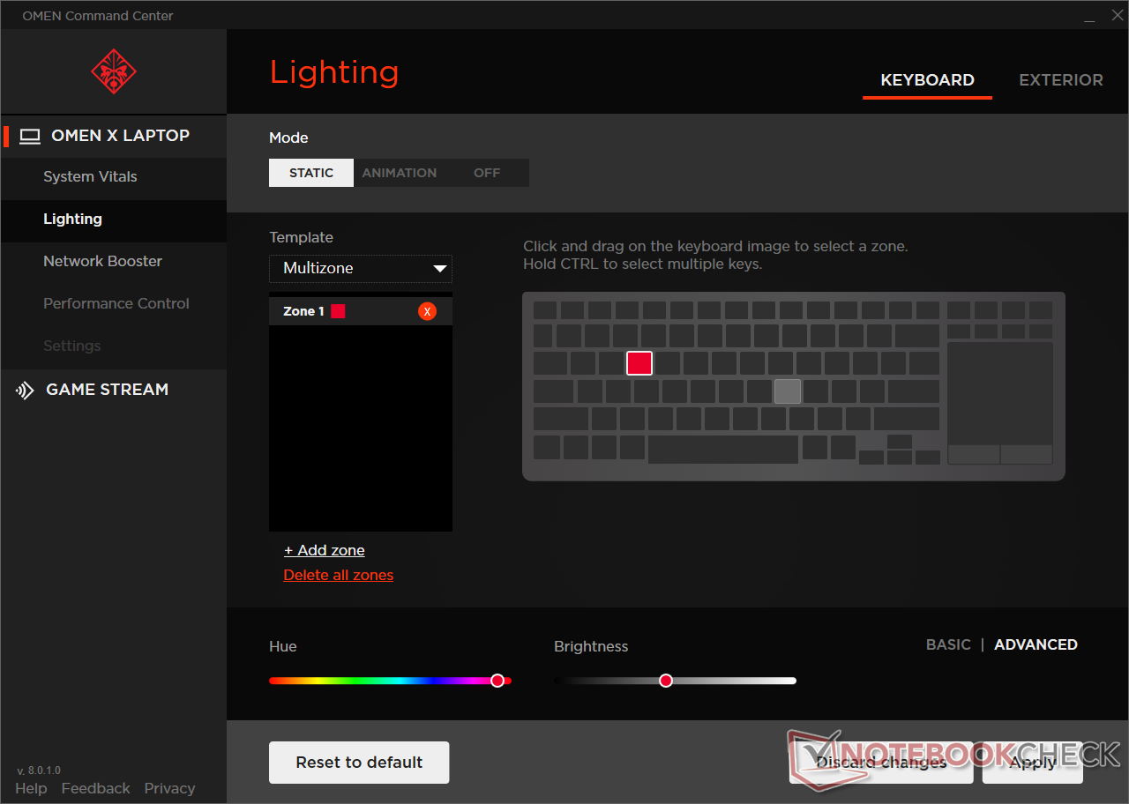Select the spacebar on the keyboard image

723,449
